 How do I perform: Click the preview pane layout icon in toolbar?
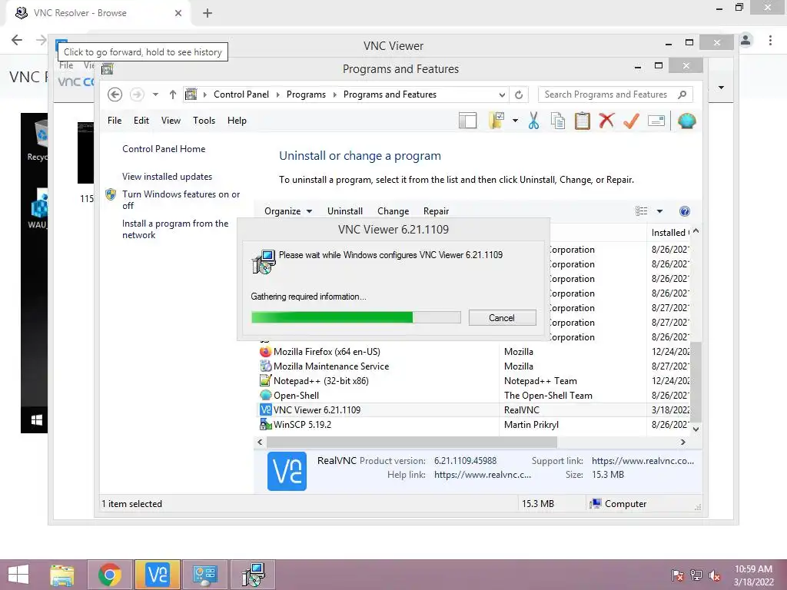click(x=467, y=121)
